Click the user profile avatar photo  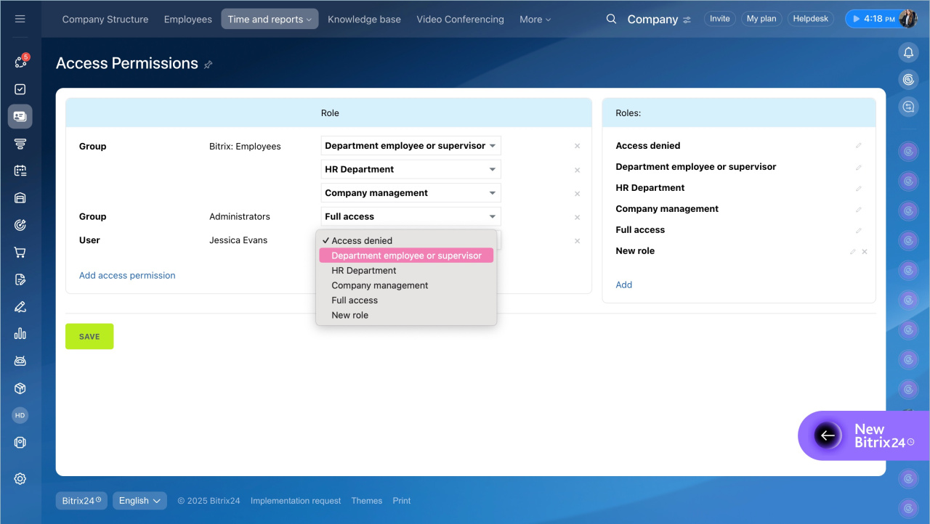908,19
